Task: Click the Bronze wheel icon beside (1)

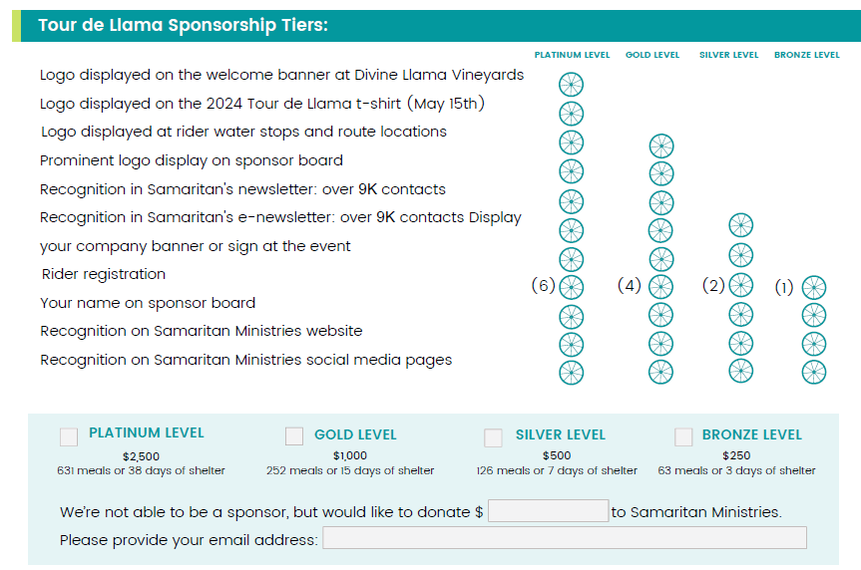Action: (814, 288)
